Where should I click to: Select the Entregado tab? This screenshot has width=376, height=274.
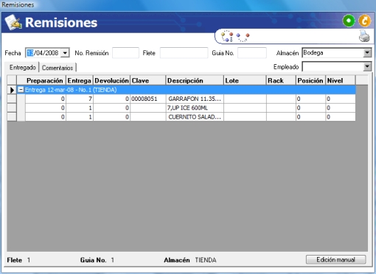[23, 67]
